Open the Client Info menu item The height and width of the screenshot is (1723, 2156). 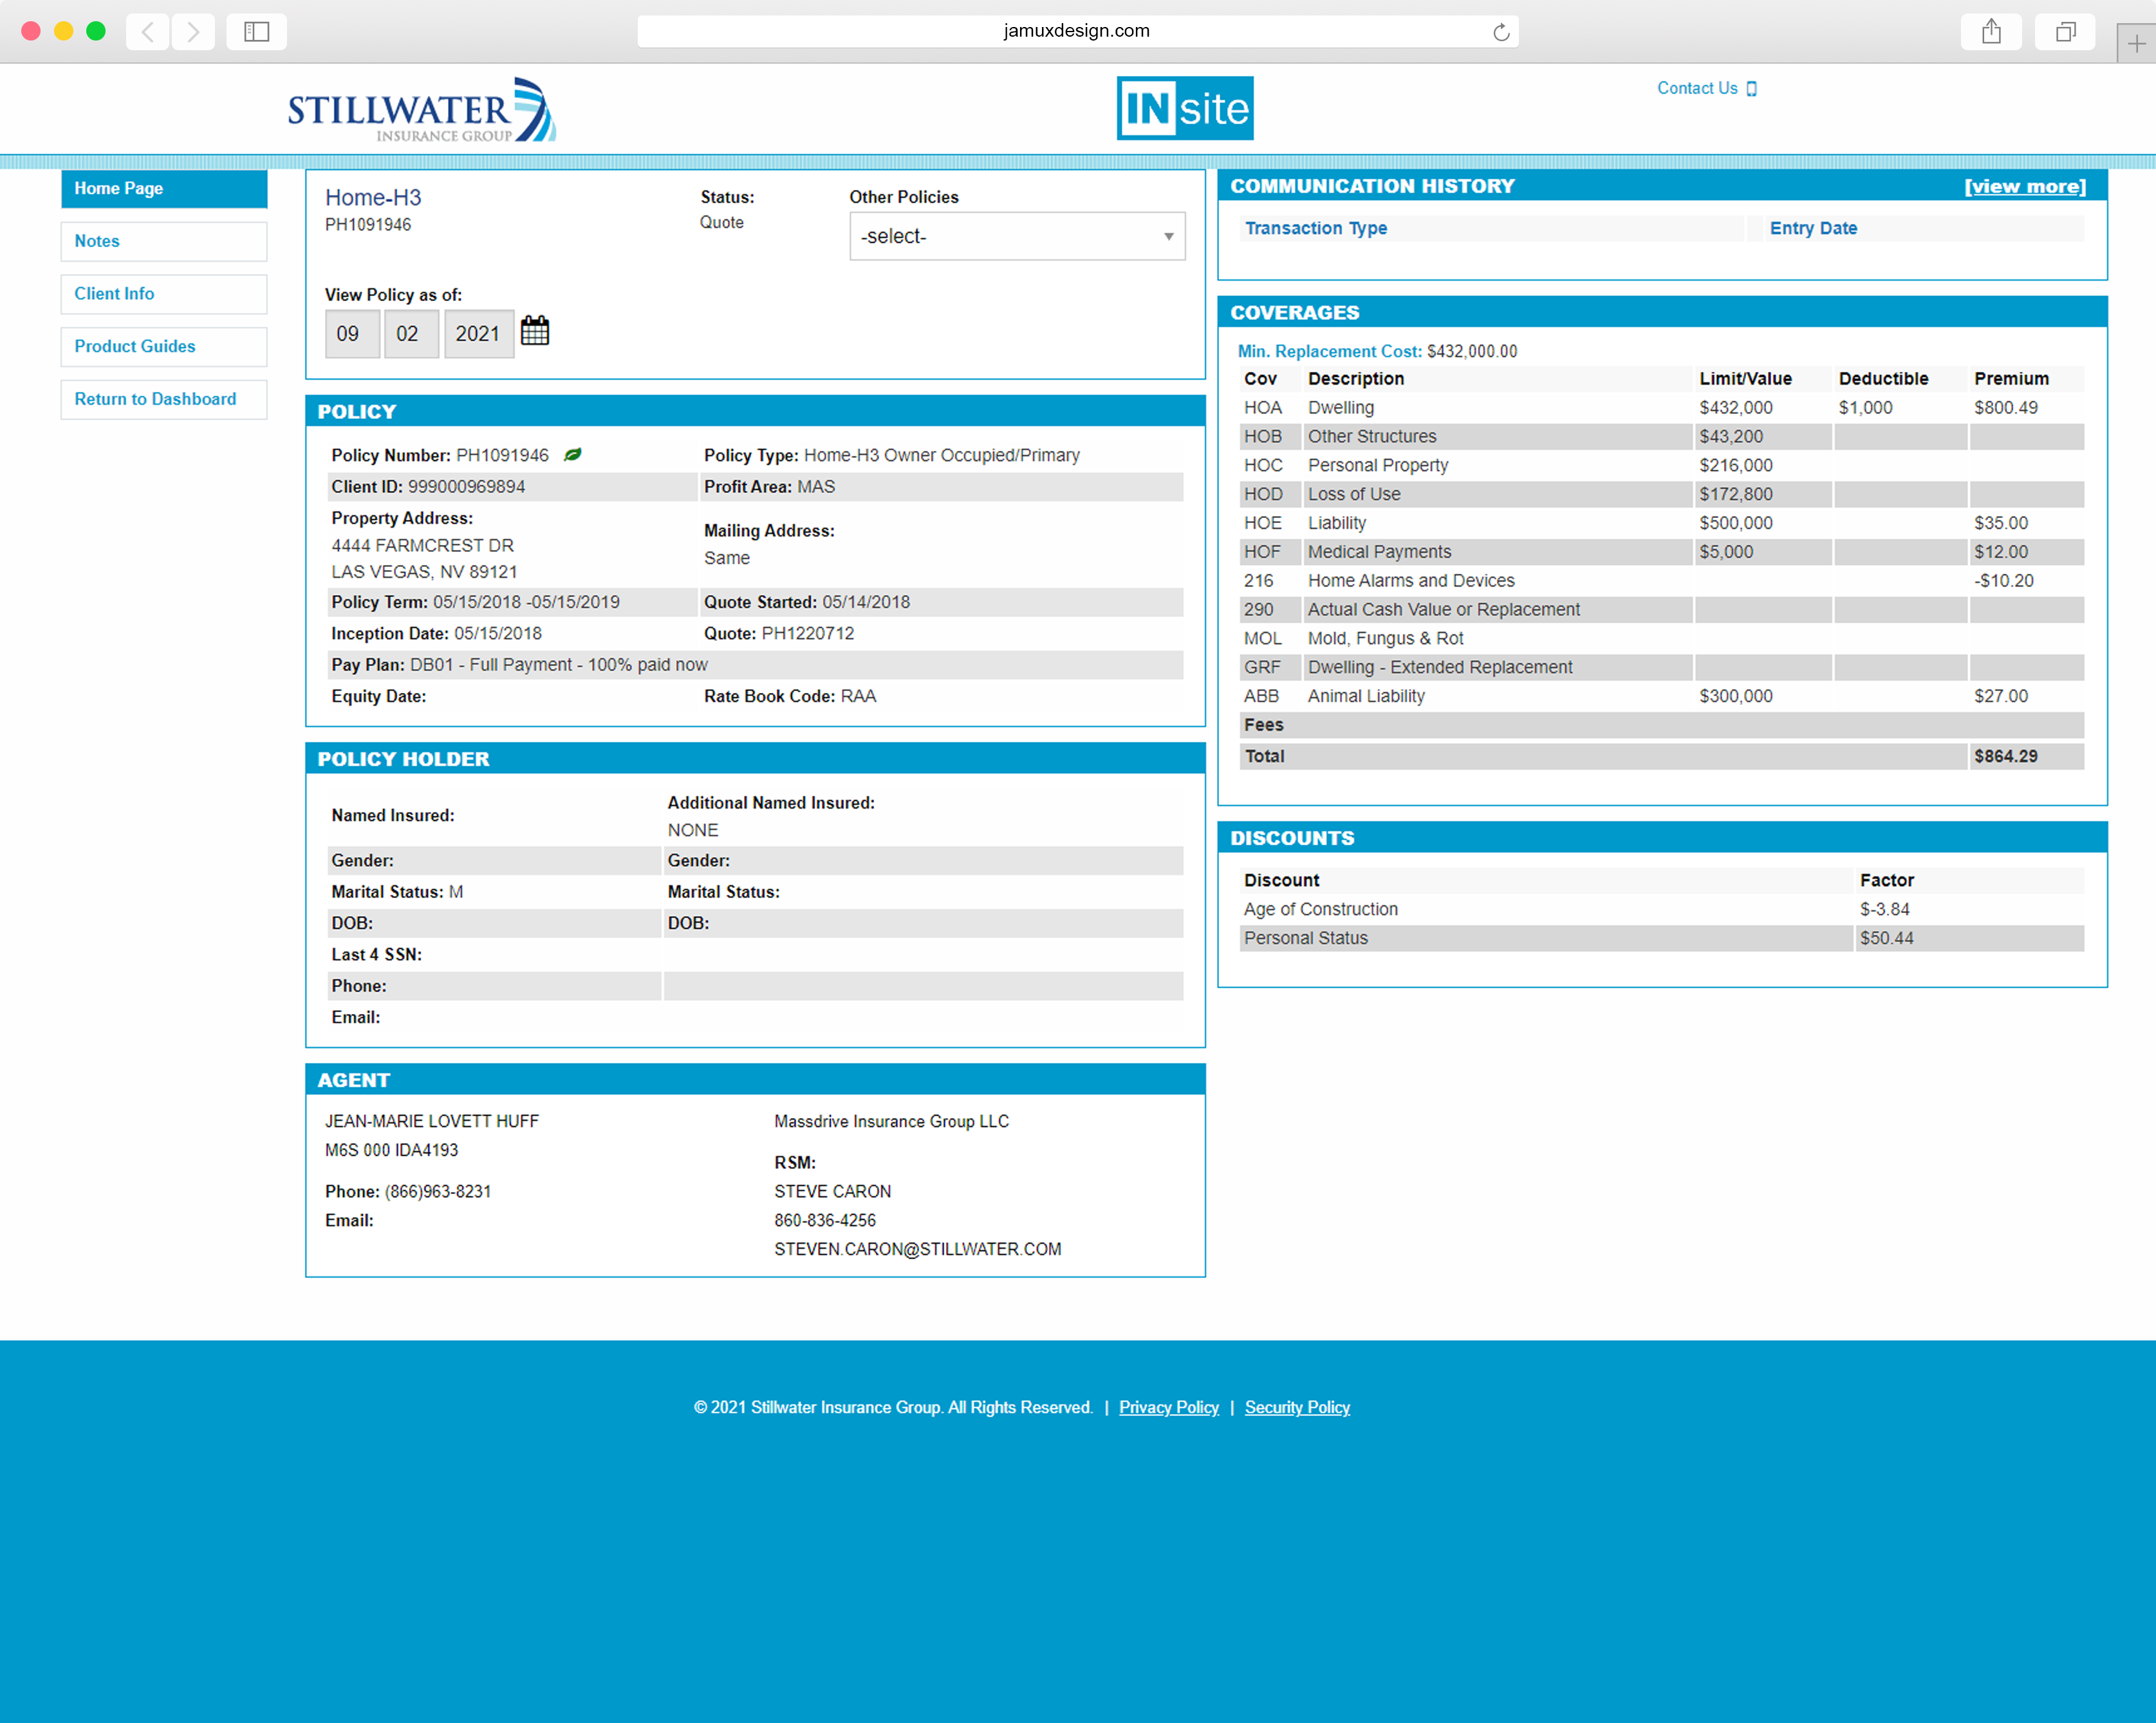pyautogui.click(x=164, y=294)
